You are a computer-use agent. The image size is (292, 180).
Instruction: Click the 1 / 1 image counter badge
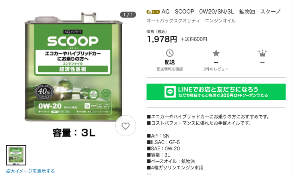pyautogui.click(x=128, y=14)
